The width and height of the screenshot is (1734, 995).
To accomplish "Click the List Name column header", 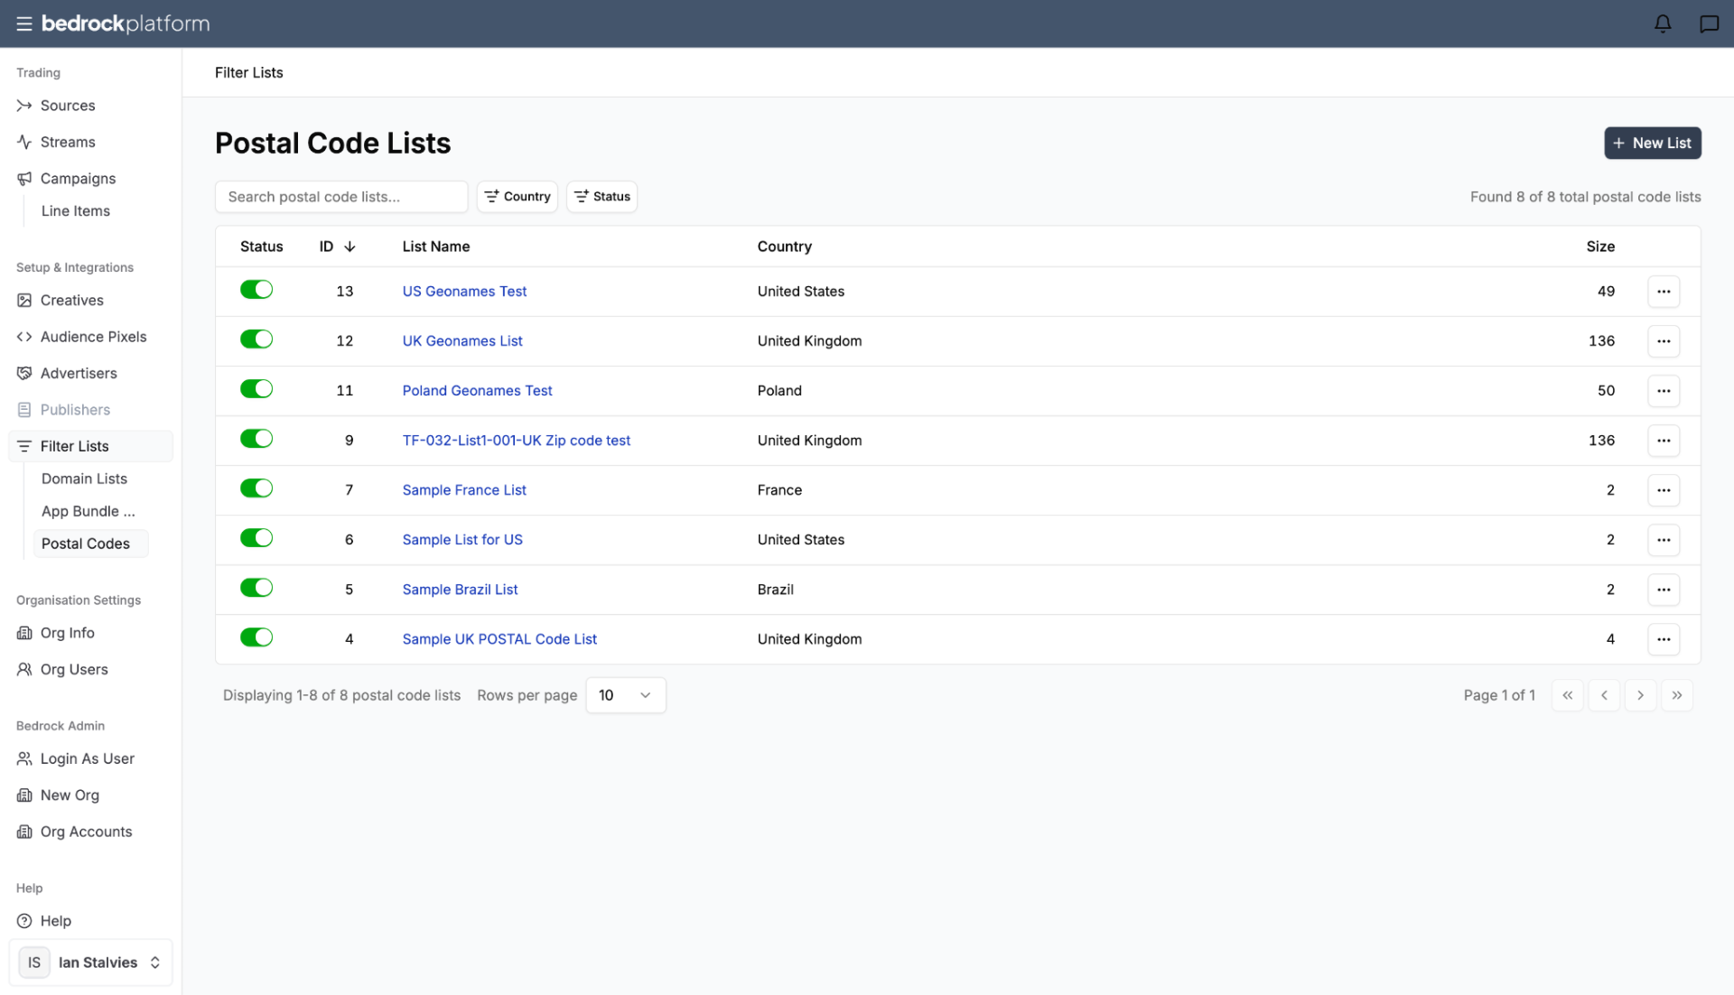I will coord(436,246).
